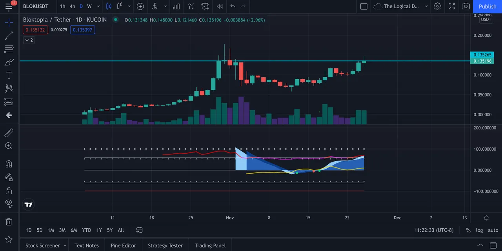Image resolution: width=502 pixels, height=251 pixels.
Task: Select the text annotation tool
Action: click(9, 75)
